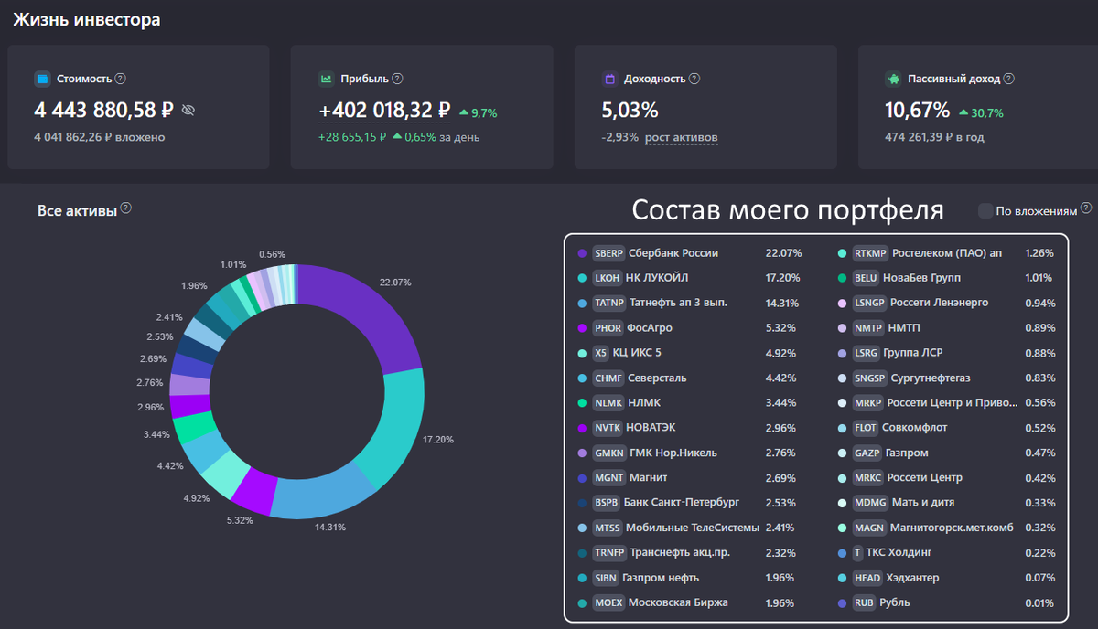Click the blue Стоимость wallet icon

[41, 79]
